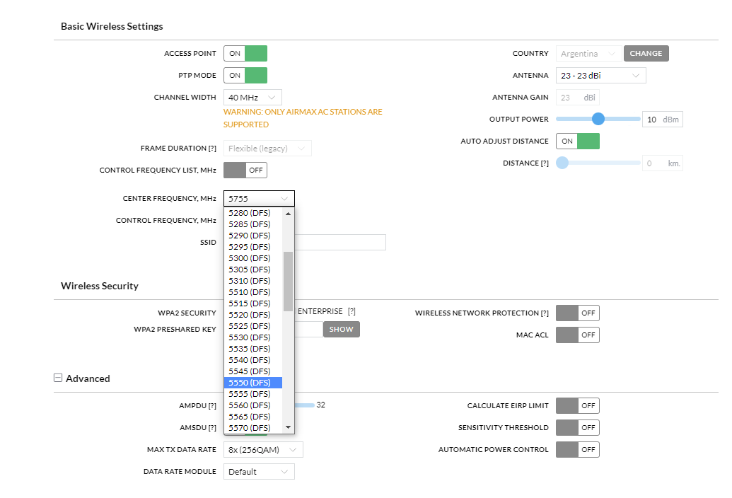Choose 5300 (DFS) in the frequency list
The image size is (732, 498).
[x=252, y=258]
